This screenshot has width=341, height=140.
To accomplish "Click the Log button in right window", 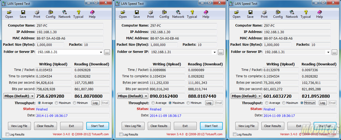I will [323, 103].
